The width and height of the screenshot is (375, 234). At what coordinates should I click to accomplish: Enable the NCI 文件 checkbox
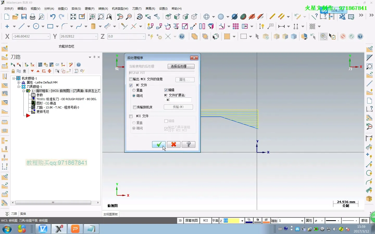131,116
